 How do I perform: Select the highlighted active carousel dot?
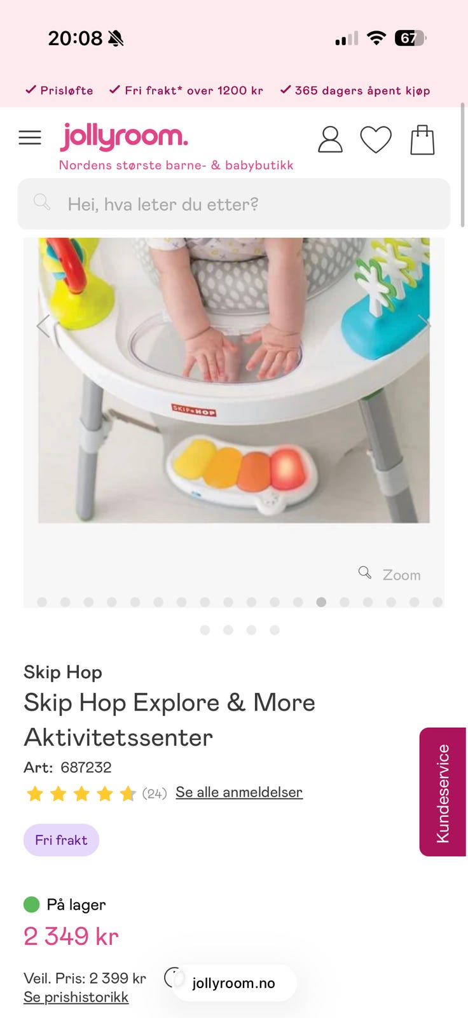321,602
